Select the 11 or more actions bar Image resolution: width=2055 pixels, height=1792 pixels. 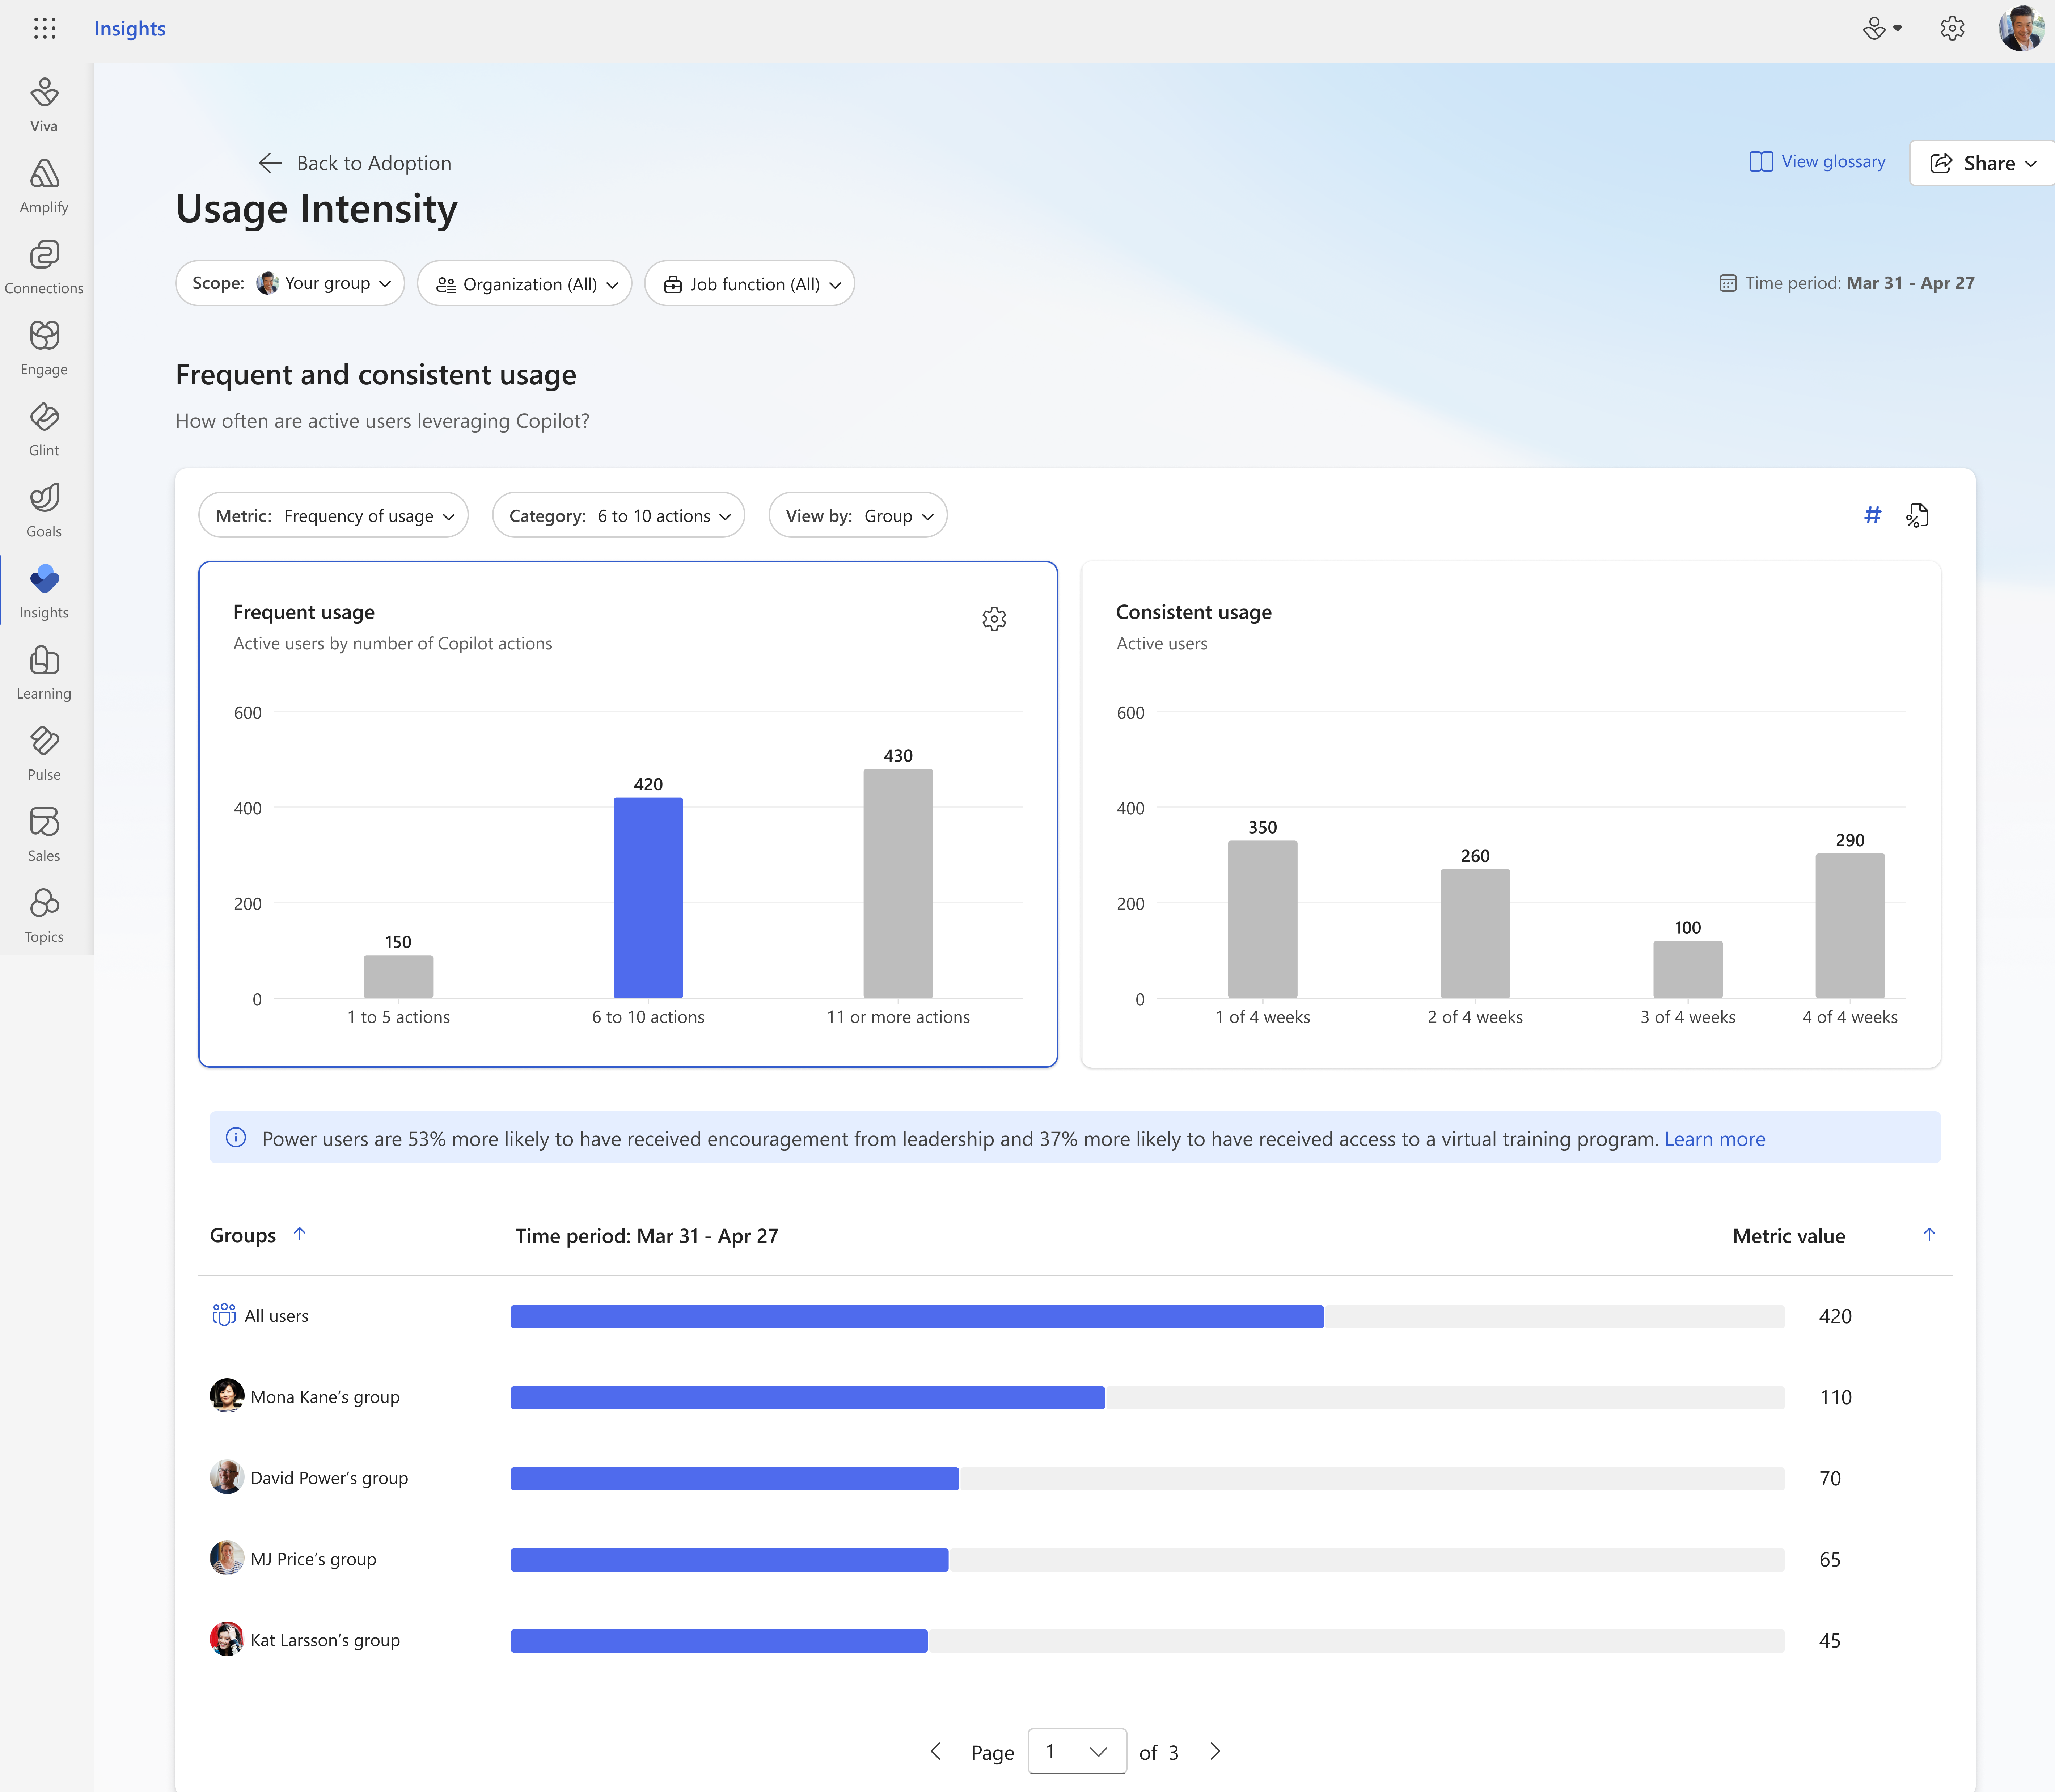tap(898, 883)
